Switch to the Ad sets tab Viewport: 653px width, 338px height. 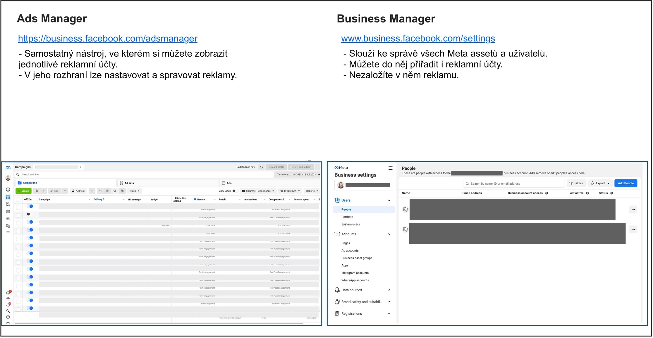pyautogui.click(x=168, y=183)
